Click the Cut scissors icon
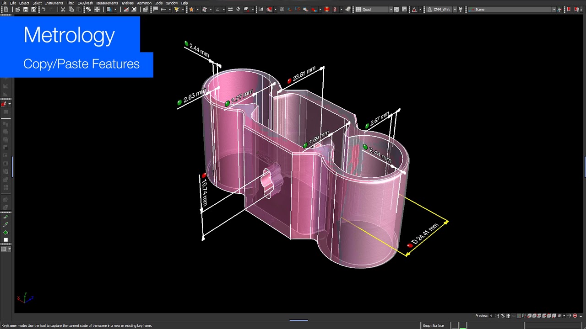 (x=63, y=9)
